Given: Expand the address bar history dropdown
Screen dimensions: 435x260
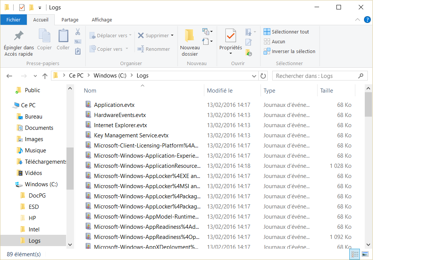Looking at the screenshot, I should 254,76.
